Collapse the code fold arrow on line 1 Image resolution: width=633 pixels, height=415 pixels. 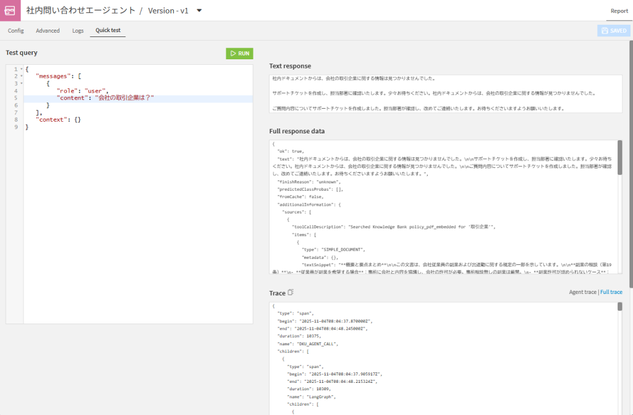coord(22,70)
